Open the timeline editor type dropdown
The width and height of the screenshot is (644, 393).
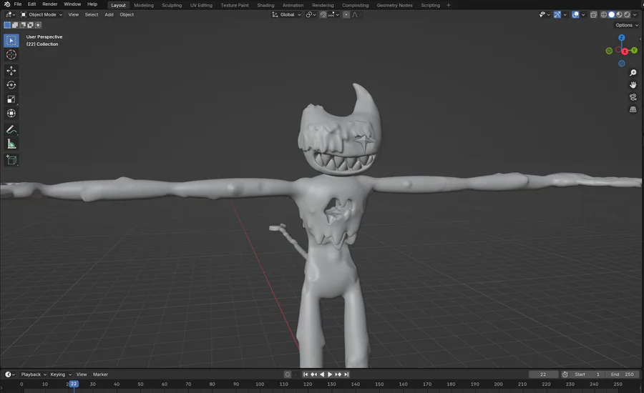point(10,374)
